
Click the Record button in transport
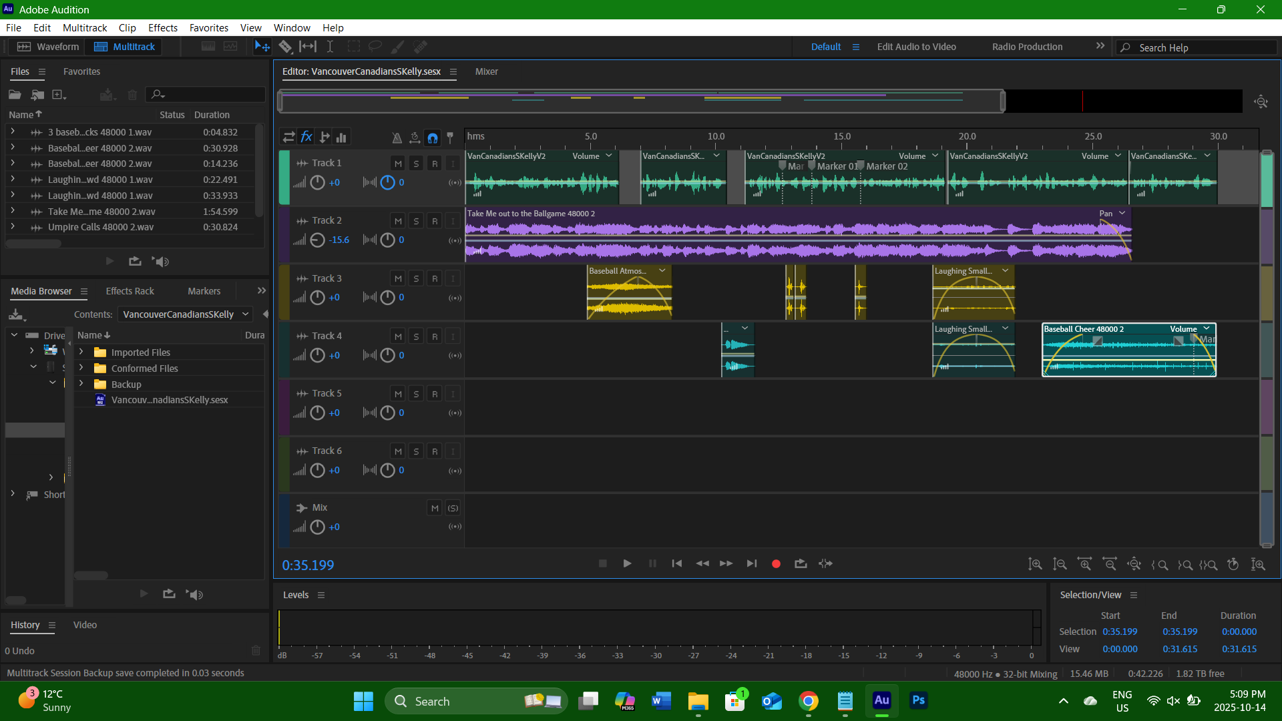776,564
